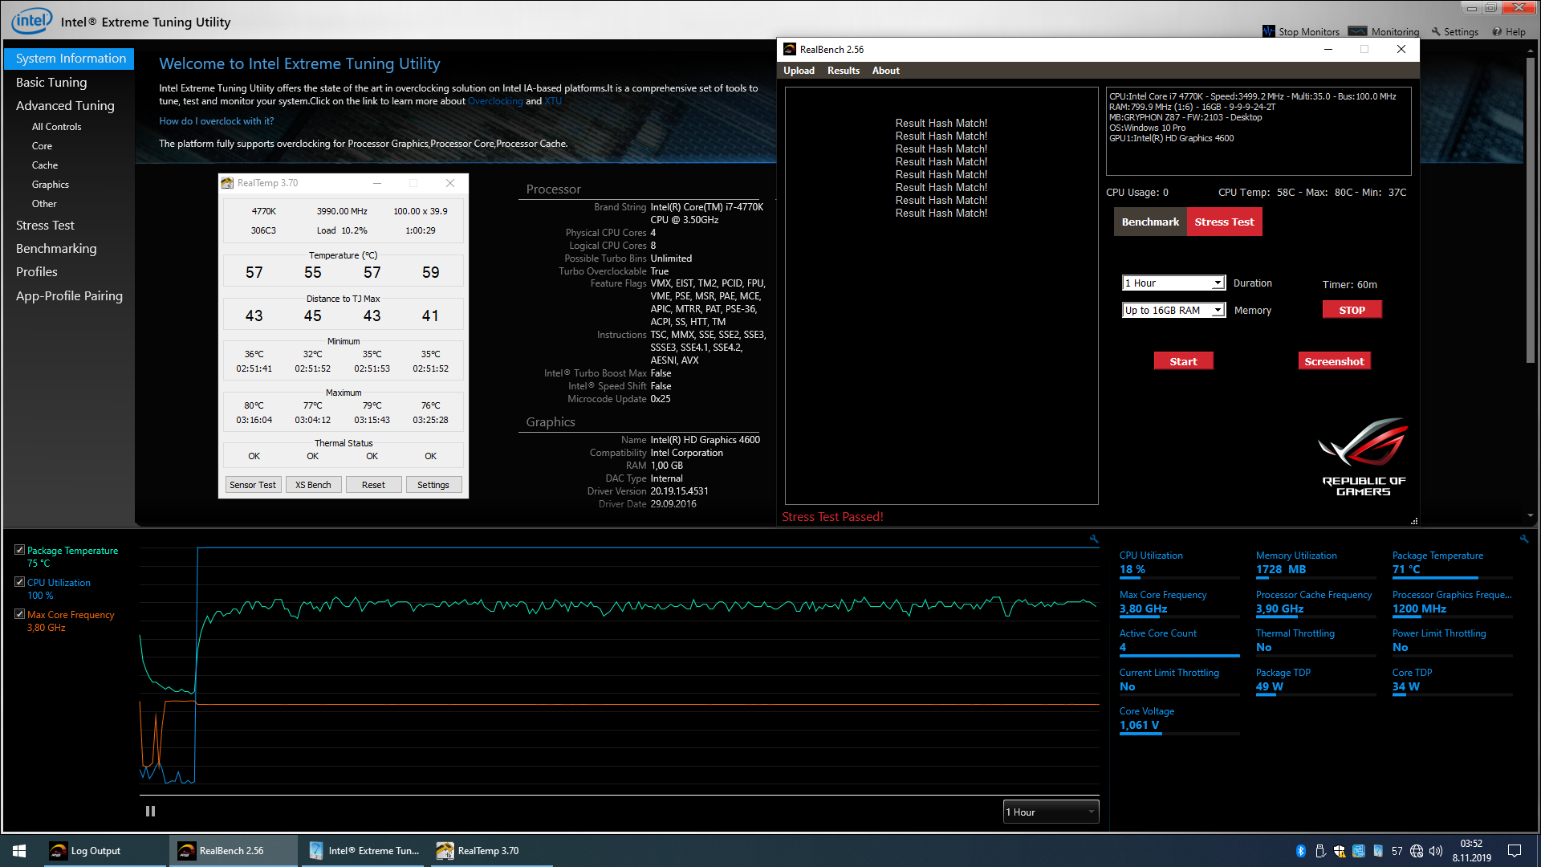This screenshot has height=867, width=1541.
Task: Click the graph panel wrench configuration icon
Action: [1093, 539]
